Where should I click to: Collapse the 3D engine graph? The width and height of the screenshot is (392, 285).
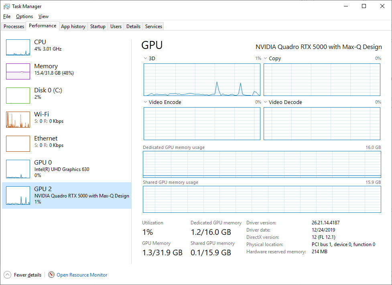click(x=145, y=58)
